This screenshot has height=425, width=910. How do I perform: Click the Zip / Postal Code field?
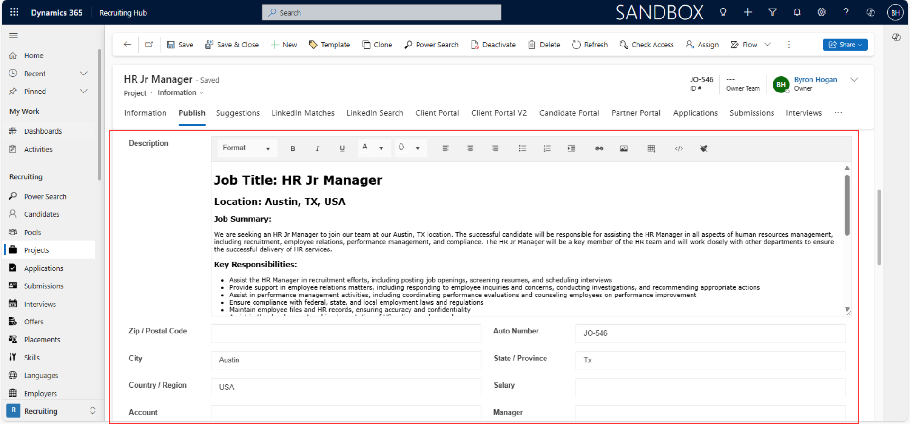(x=346, y=333)
